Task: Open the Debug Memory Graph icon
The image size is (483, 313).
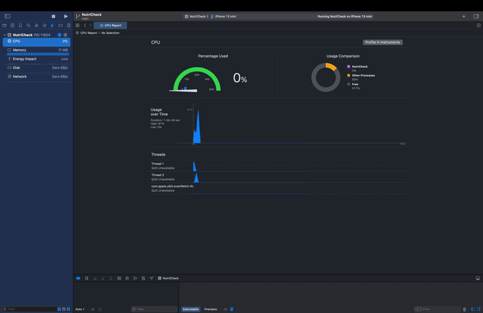Action: [135, 278]
